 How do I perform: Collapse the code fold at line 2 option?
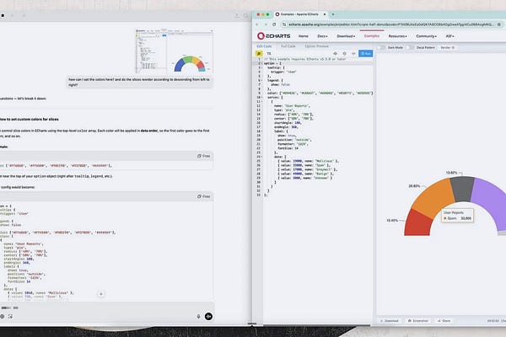point(261,63)
